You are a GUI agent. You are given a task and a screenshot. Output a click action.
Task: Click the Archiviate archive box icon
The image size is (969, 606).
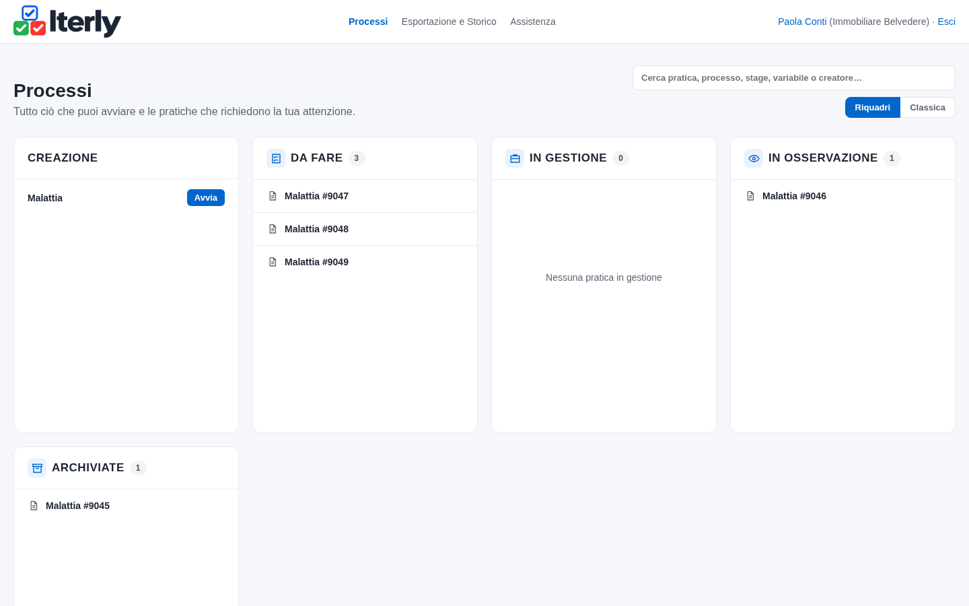point(37,468)
